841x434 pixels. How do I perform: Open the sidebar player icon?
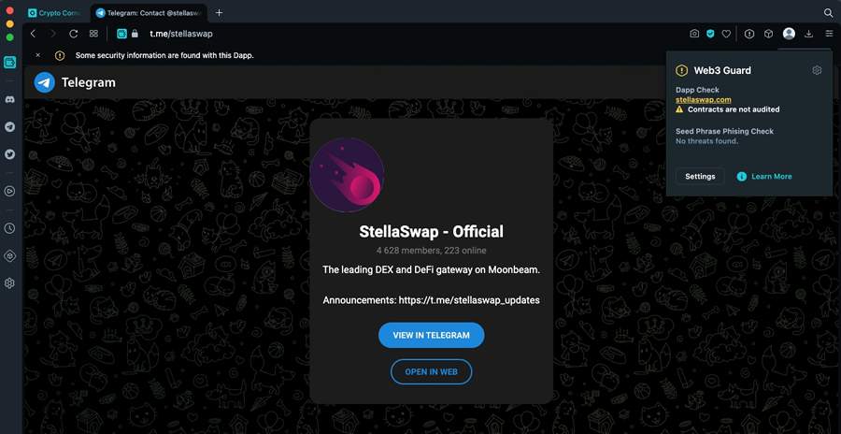pos(9,191)
